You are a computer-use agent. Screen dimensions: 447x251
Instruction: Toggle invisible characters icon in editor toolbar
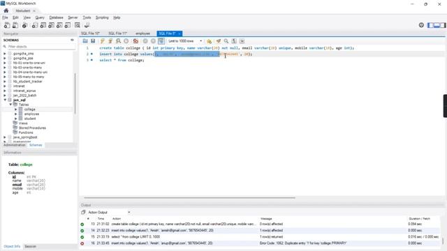pyautogui.click(x=234, y=41)
